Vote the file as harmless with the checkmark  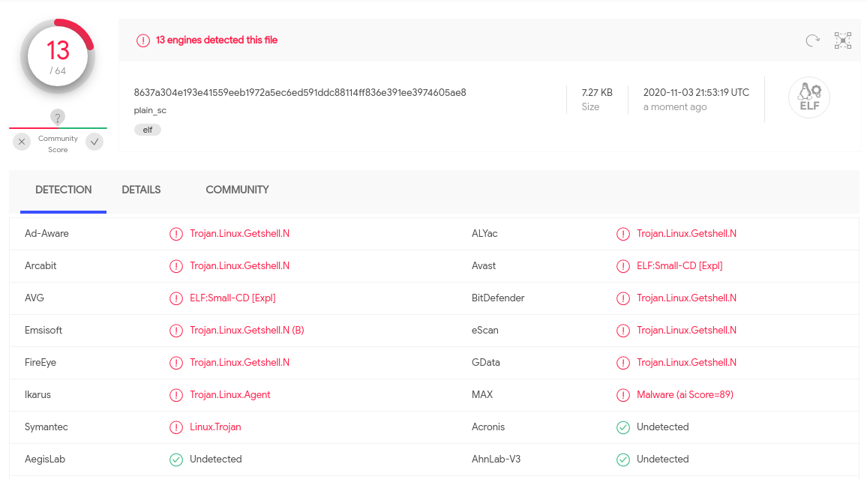(94, 142)
